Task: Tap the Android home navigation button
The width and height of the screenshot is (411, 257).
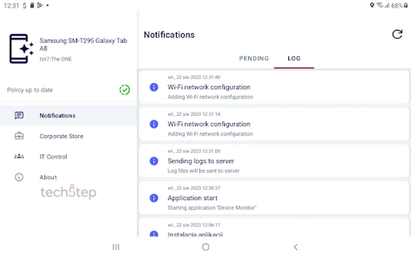Action: coord(205,247)
